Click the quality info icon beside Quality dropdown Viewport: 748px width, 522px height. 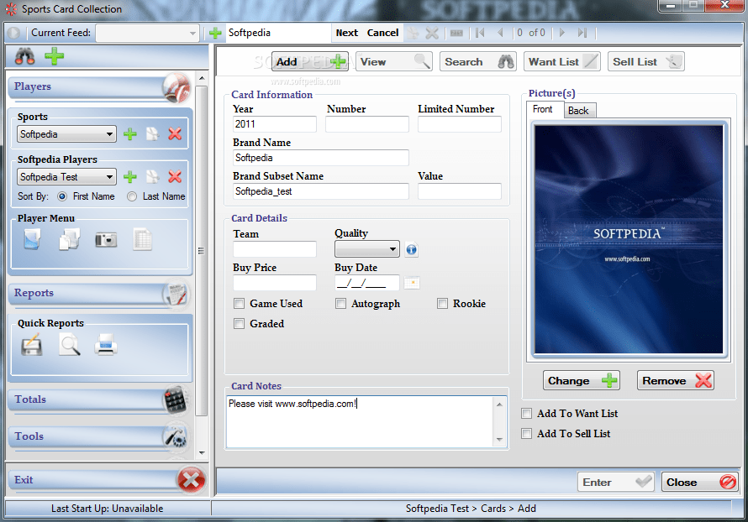pyautogui.click(x=411, y=249)
